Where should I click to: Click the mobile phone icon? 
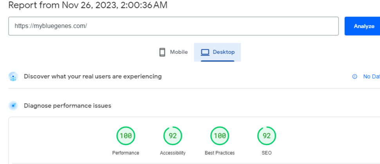tap(162, 52)
